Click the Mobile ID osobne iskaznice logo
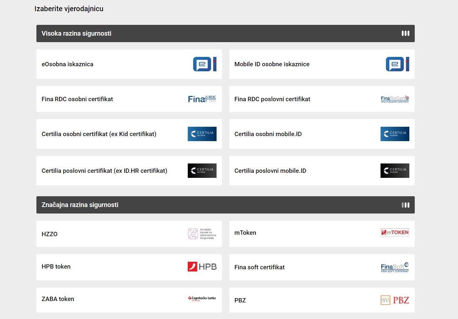458x319 pixels. 397,64
